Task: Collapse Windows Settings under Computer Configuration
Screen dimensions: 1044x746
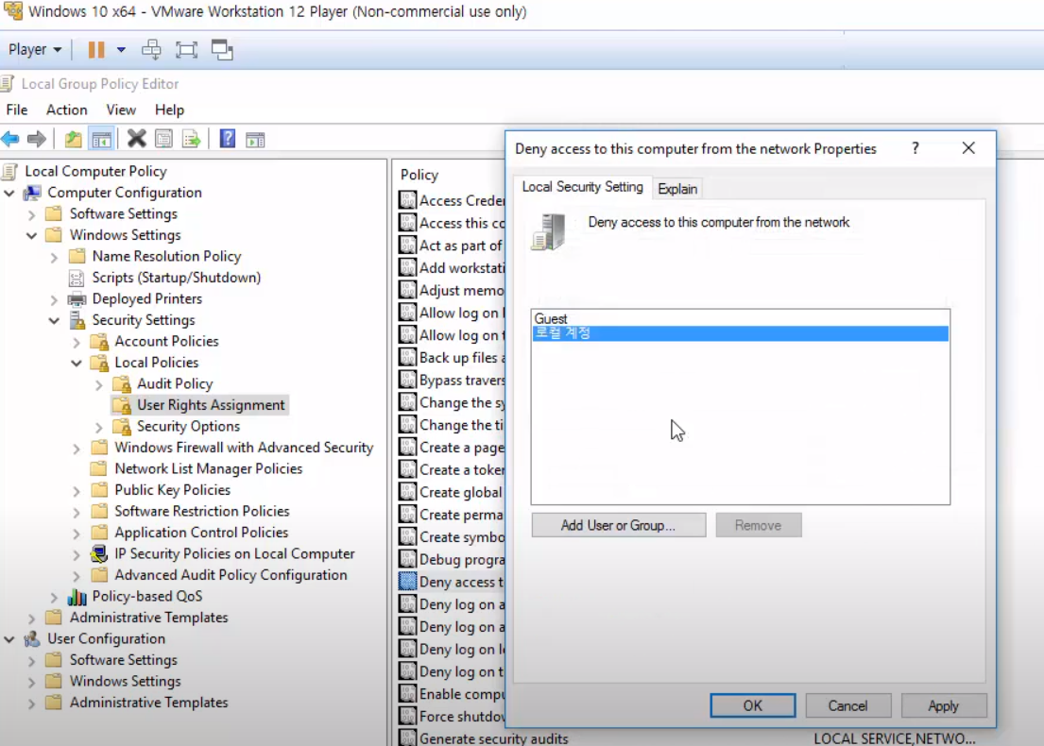Action: click(31, 235)
